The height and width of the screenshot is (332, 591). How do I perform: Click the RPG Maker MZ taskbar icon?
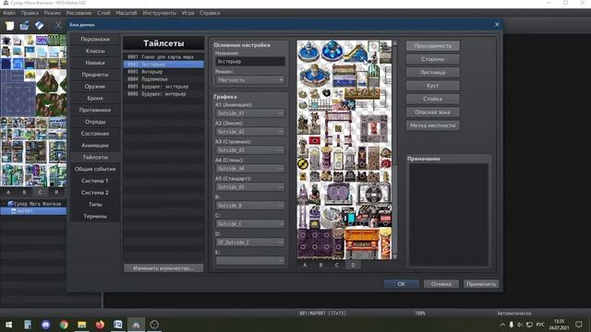click(136, 325)
